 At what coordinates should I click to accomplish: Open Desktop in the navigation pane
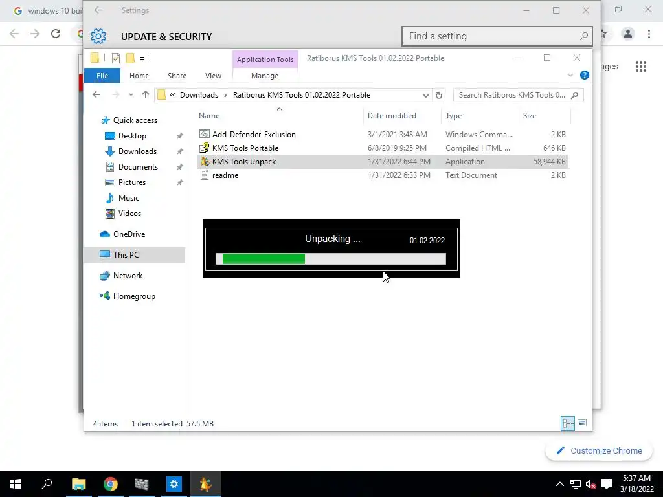click(132, 136)
